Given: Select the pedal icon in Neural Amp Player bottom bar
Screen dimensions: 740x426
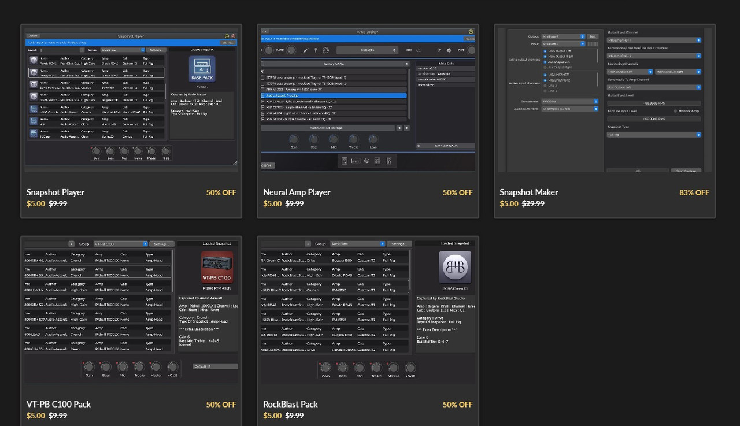Looking at the screenshot, I should 345,161.
